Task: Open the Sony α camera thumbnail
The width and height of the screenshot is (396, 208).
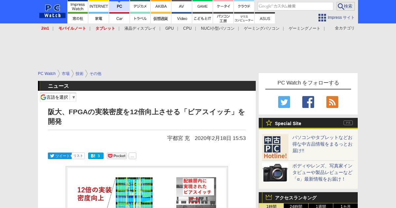Action: (x=275, y=172)
